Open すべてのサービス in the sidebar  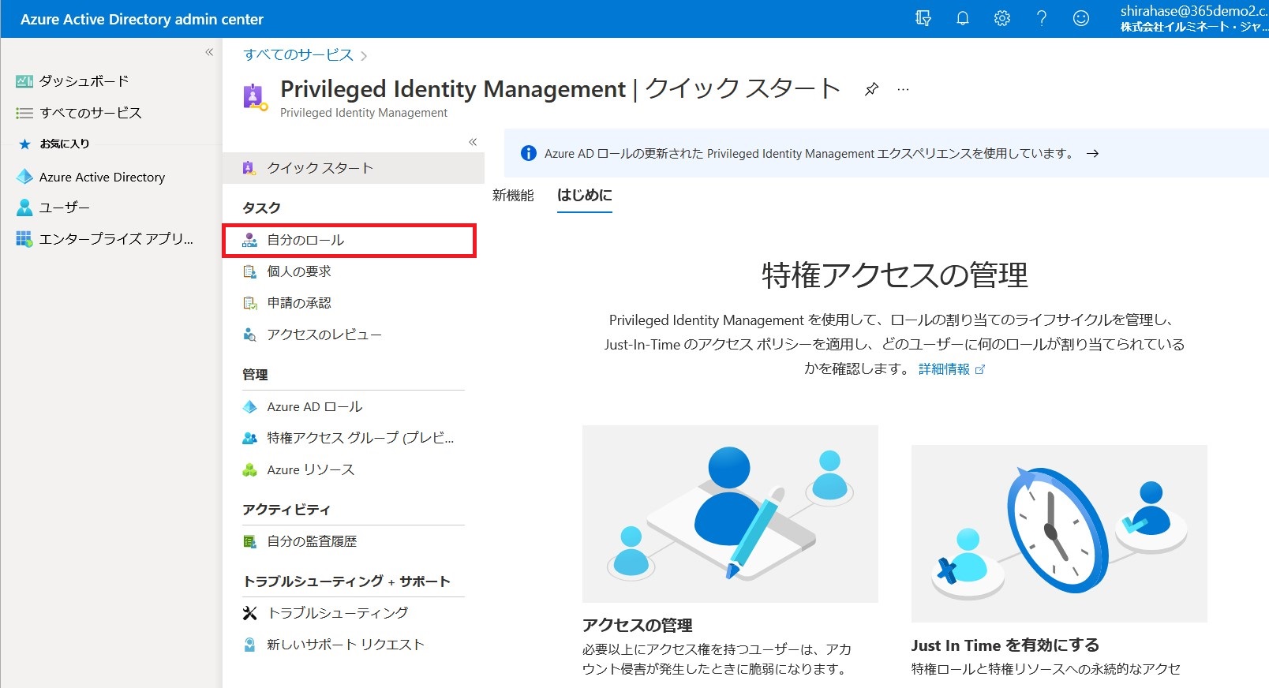coord(91,113)
